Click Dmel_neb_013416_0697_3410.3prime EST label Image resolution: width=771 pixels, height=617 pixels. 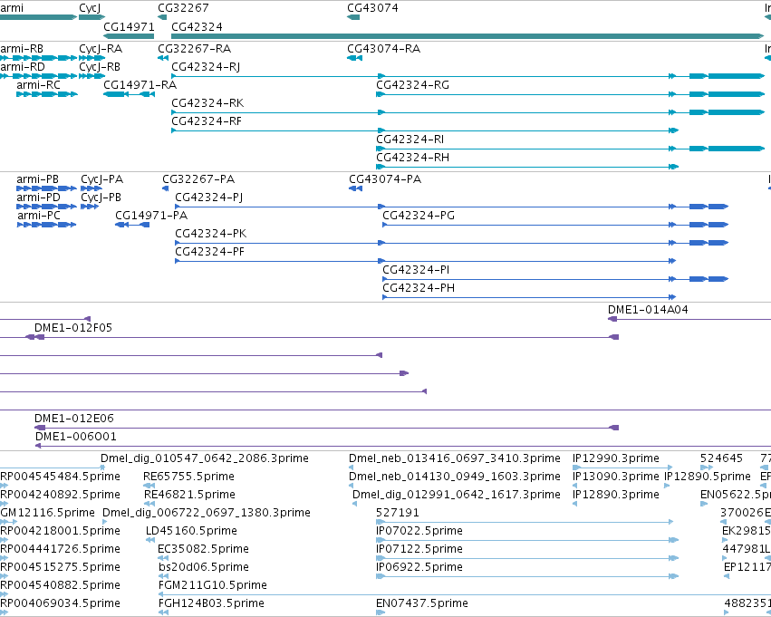click(455, 458)
